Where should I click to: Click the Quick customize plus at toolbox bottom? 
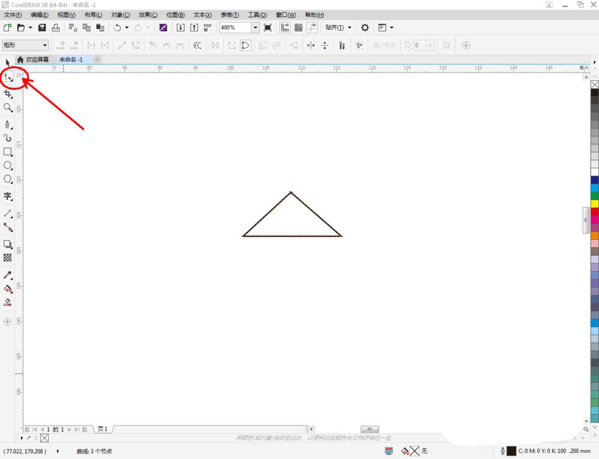(7, 321)
